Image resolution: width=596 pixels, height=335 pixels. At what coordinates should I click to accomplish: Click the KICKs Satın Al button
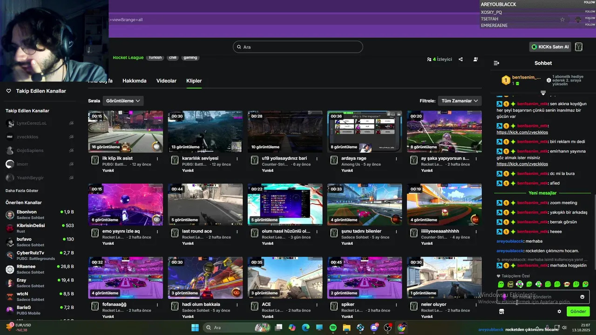tap(550, 47)
